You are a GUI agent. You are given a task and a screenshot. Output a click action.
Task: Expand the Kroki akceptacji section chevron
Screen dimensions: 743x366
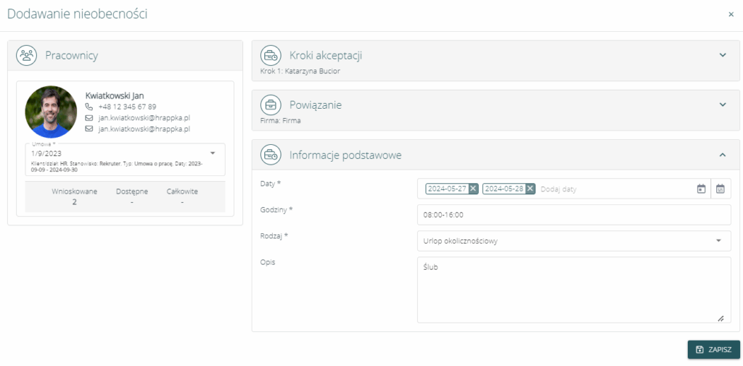(723, 55)
